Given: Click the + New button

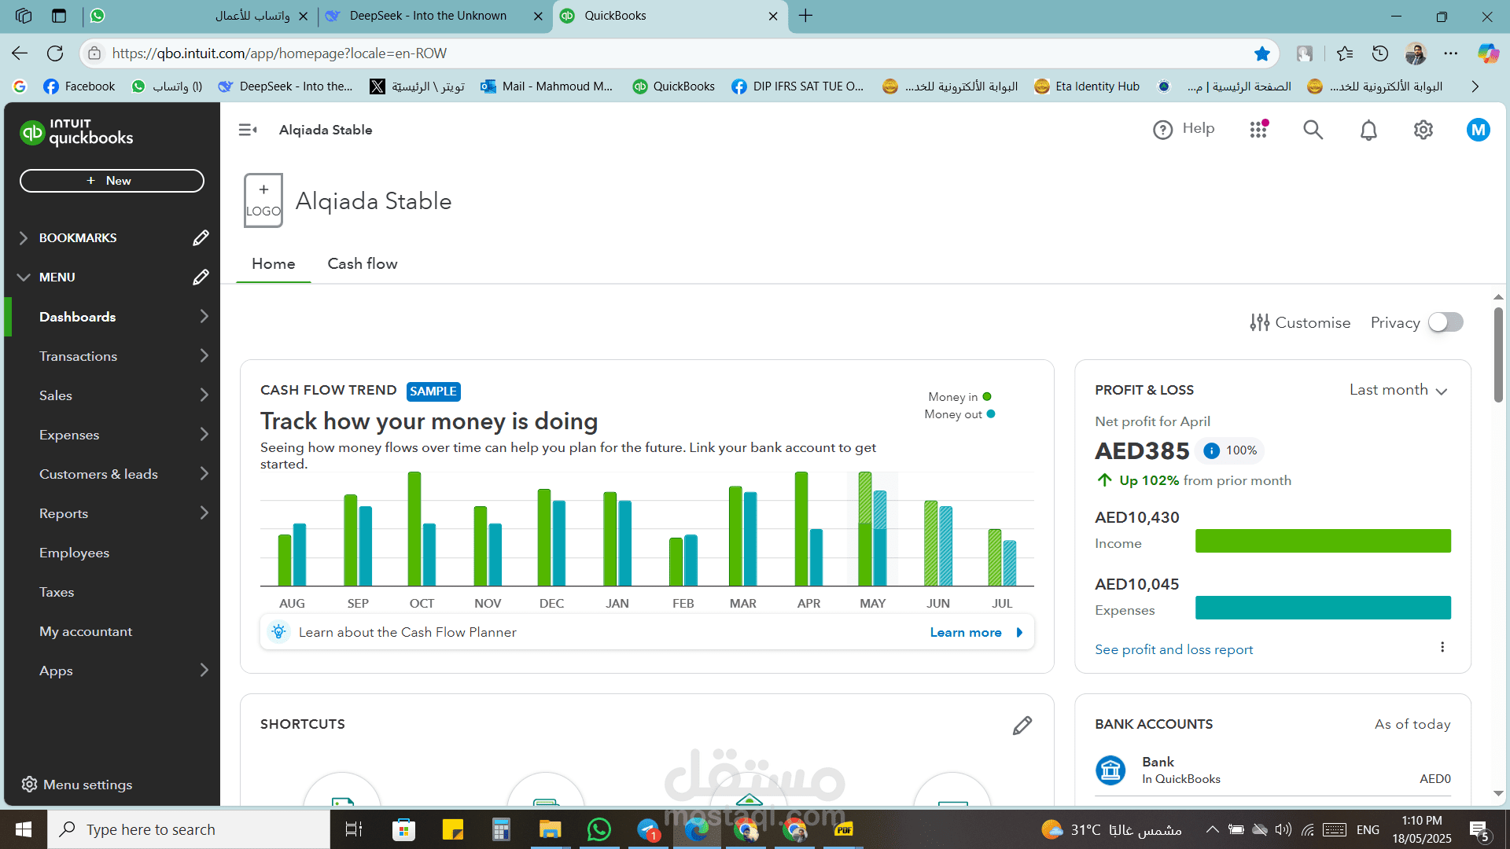Looking at the screenshot, I should click(112, 181).
